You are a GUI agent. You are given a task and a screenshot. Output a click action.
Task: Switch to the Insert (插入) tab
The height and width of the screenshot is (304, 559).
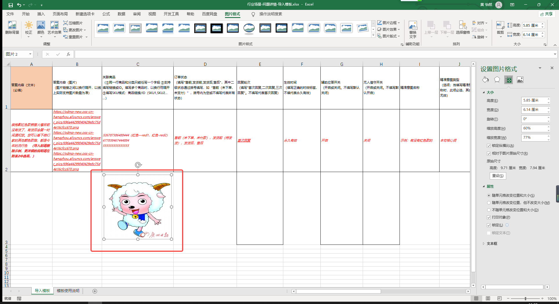point(41,14)
